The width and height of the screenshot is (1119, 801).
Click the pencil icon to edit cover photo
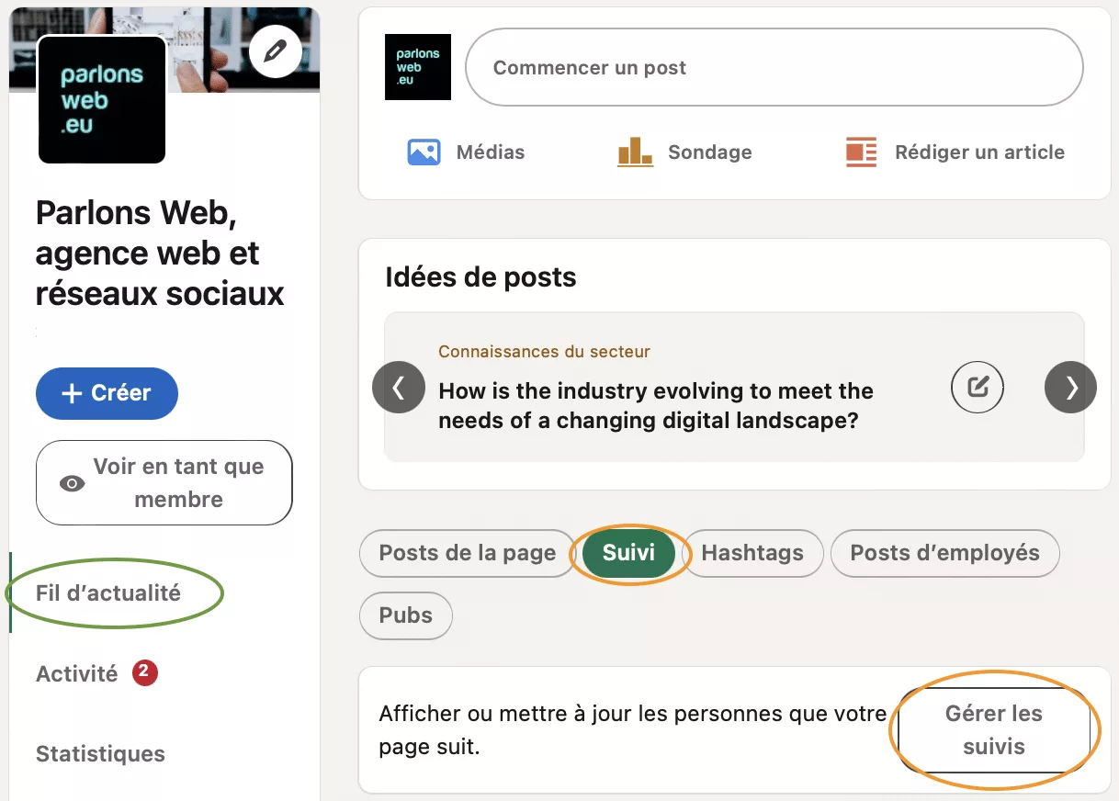click(x=276, y=51)
